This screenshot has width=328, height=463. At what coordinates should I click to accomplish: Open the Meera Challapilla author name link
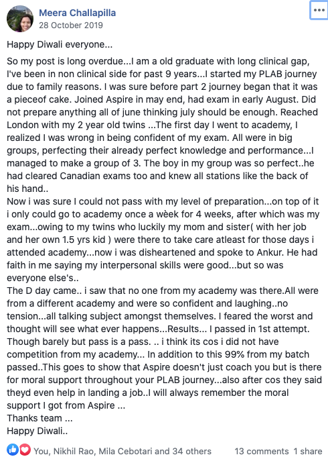78,13
